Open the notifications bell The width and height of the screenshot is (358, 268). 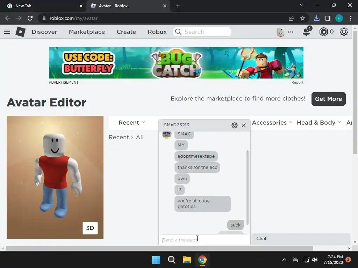(307, 31)
